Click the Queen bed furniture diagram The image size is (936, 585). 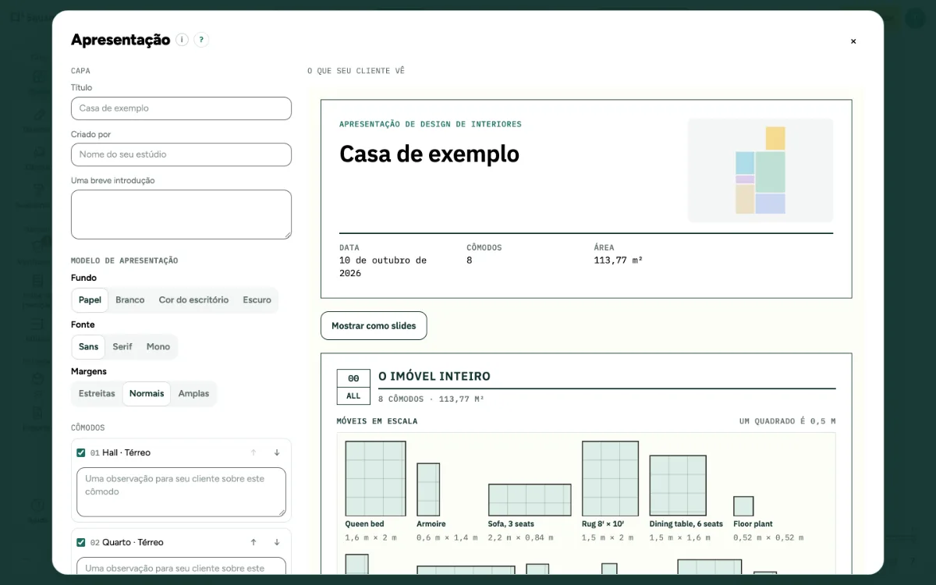pyautogui.click(x=376, y=479)
